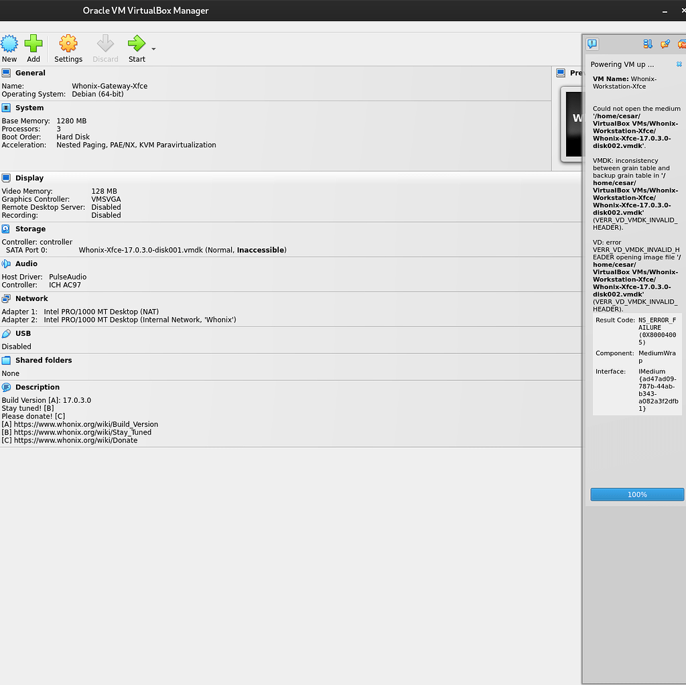The width and height of the screenshot is (686, 685).
Task: Click the 100% progress bar
Action: pyautogui.click(x=636, y=494)
